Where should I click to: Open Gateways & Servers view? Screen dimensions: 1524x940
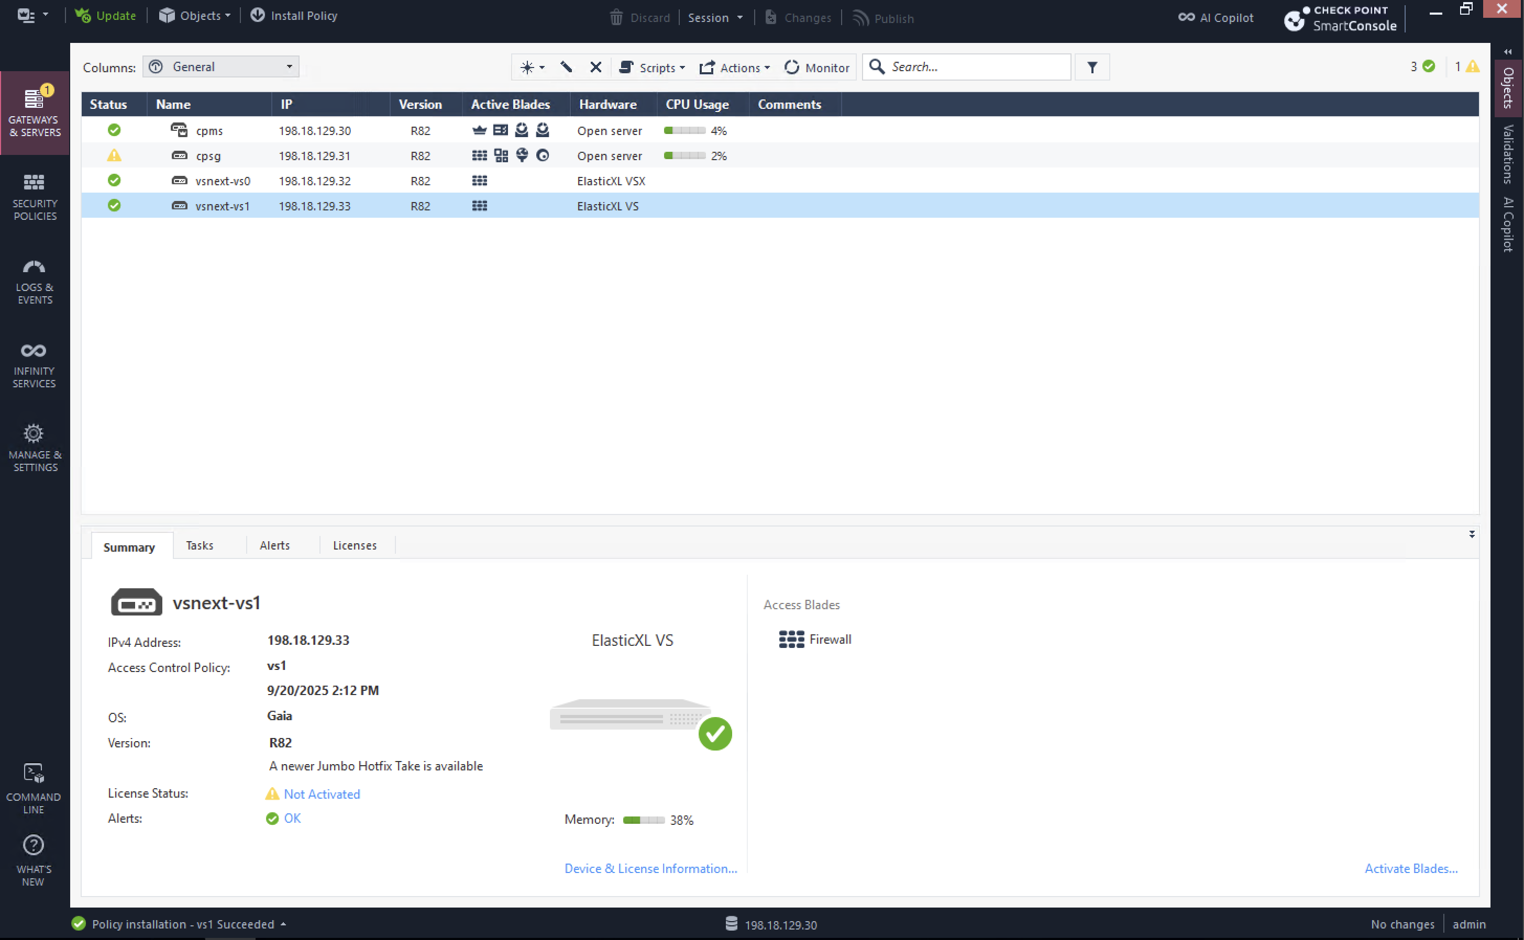(34, 112)
